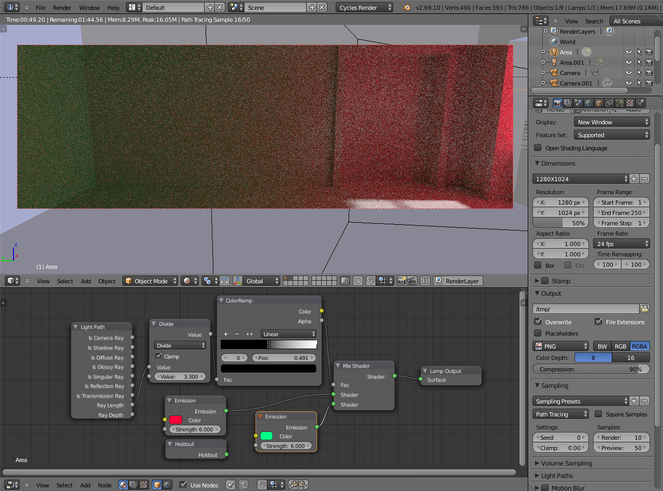The width and height of the screenshot is (663, 491).
Task: Toggle selectability of Area.001 cursor icon
Action: [x=639, y=62]
